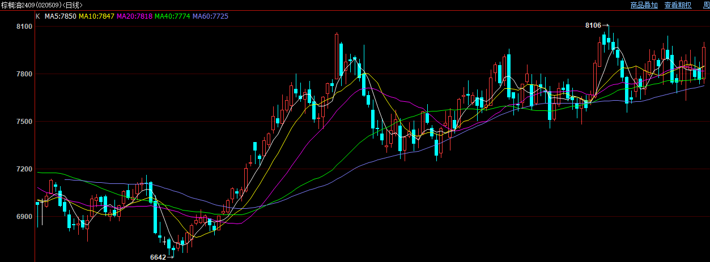Open the 商品叠加 link

click(644, 5)
